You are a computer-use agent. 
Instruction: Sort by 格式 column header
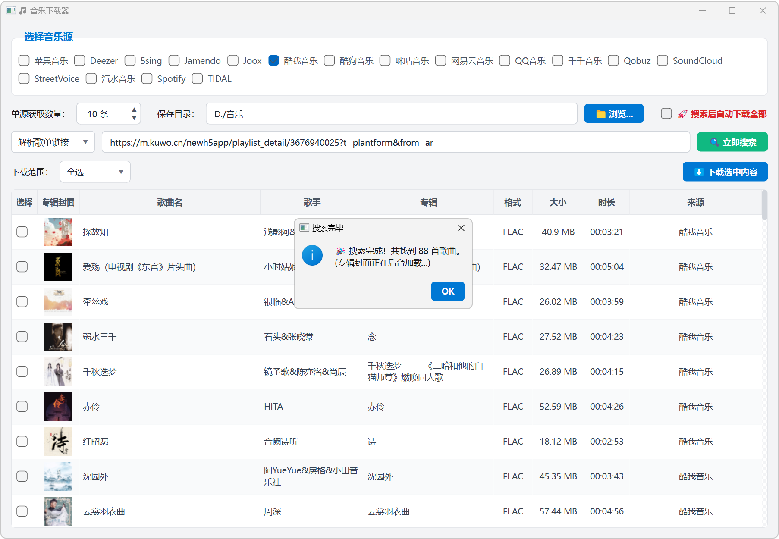(x=513, y=202)
